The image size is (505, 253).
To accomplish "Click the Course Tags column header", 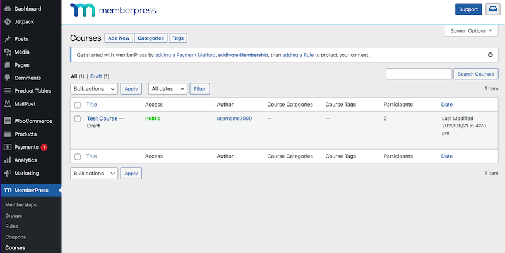I will pyautogui.click(x=341, y=105).
